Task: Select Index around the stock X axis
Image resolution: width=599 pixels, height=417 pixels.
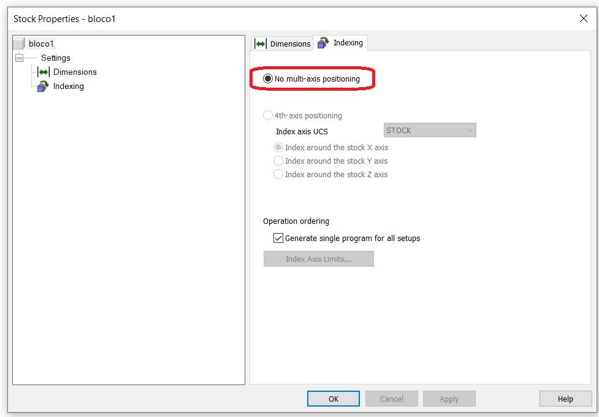Action: [278, 147]
